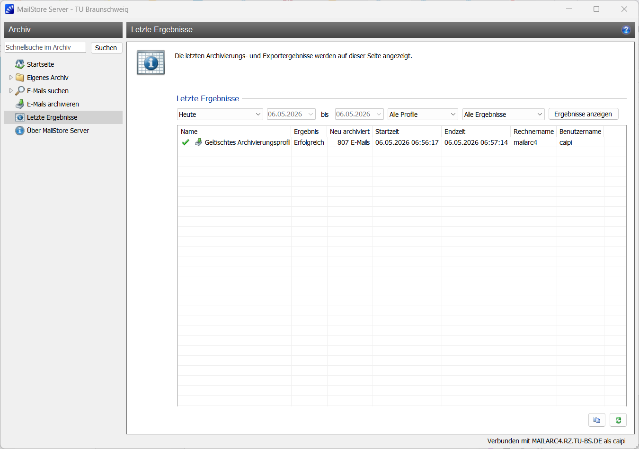Screen dimensions: 639x449
Task: Focus the Schnellsuche im Archiv field
Action: click(45, 47)
